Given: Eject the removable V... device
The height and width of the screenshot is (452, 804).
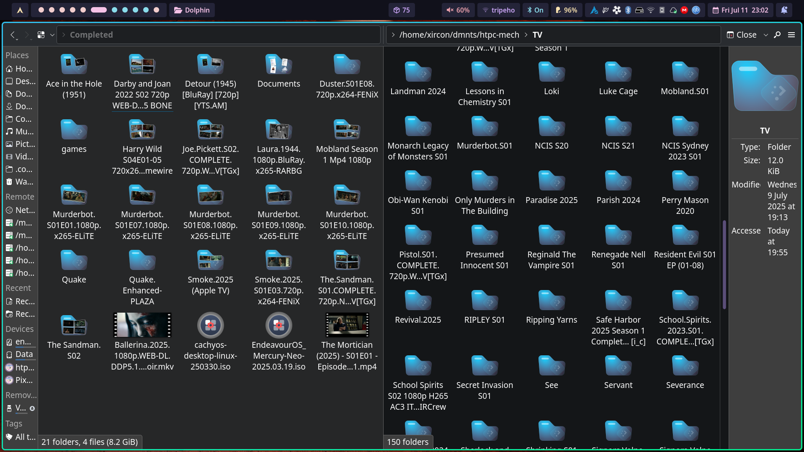Looking at the screenshot, I should pyautogui.click(x=32, y=408).
